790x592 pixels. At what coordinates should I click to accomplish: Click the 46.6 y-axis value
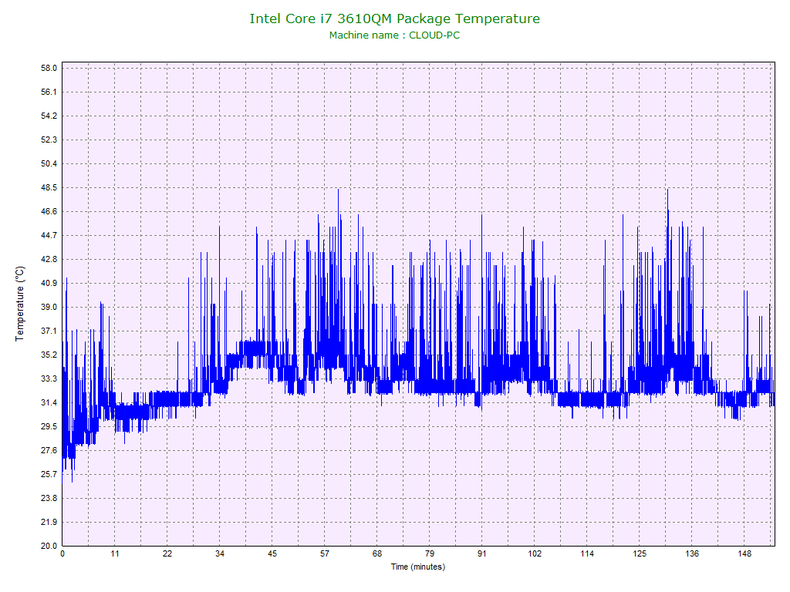tap(49, 211)
